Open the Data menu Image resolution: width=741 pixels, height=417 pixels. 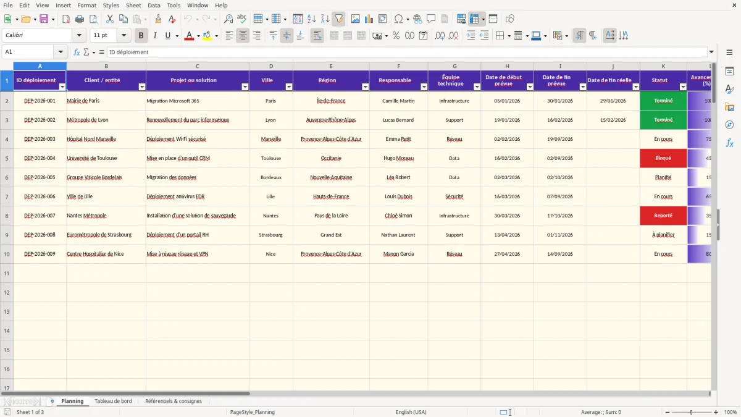click(x=154, y=5)
